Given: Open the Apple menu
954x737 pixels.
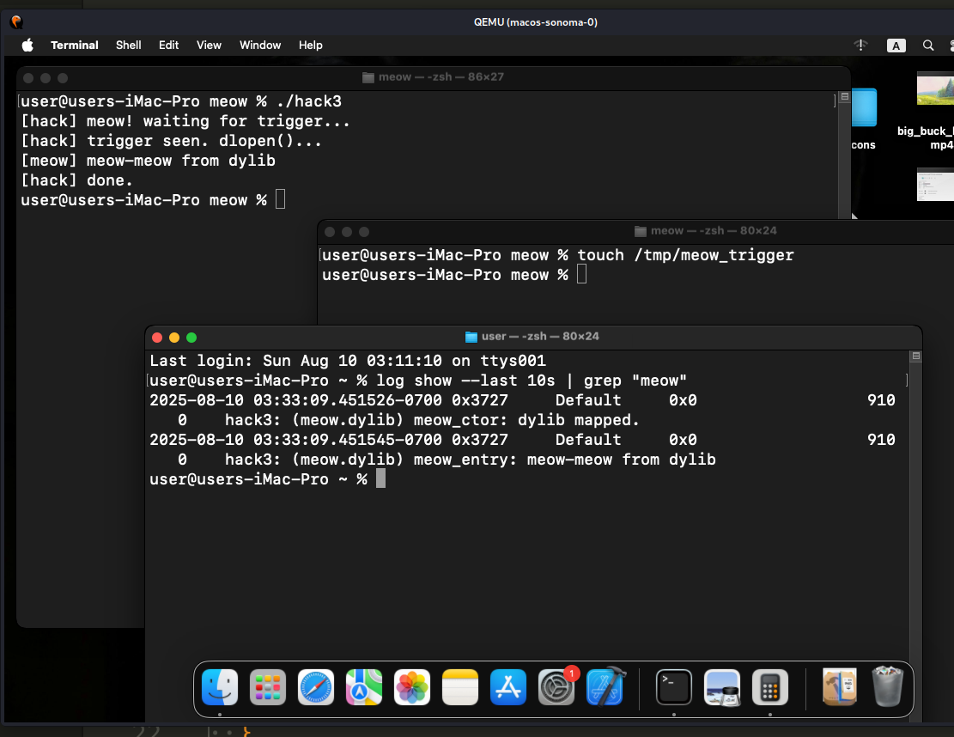Looking at the screenshot, I should [27, 45].
